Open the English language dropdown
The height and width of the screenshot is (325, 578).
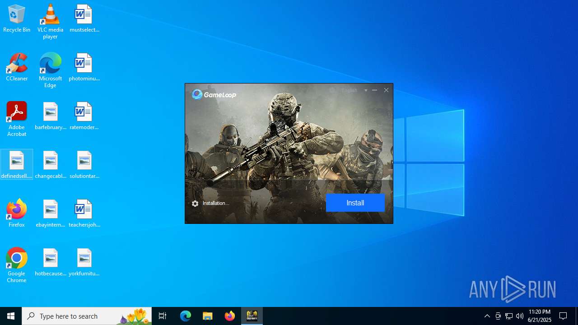(x=354, y=90)
